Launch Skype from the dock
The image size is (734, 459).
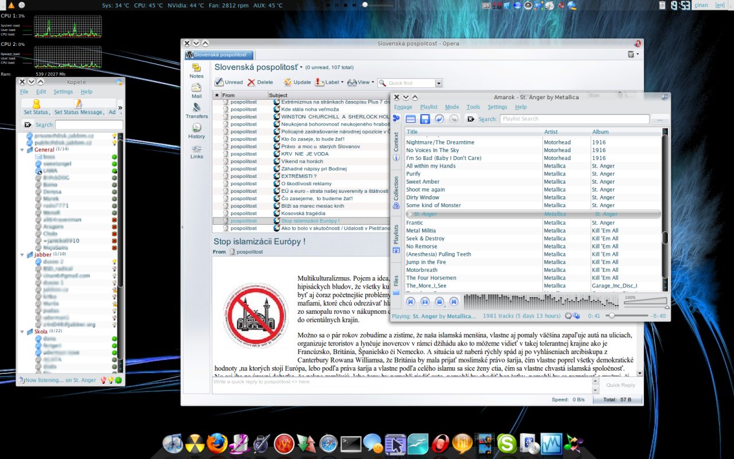tap(507, 443)
